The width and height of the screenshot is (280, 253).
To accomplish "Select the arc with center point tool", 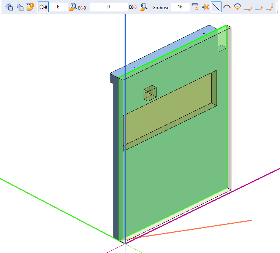I will click(x=237, y=7).
